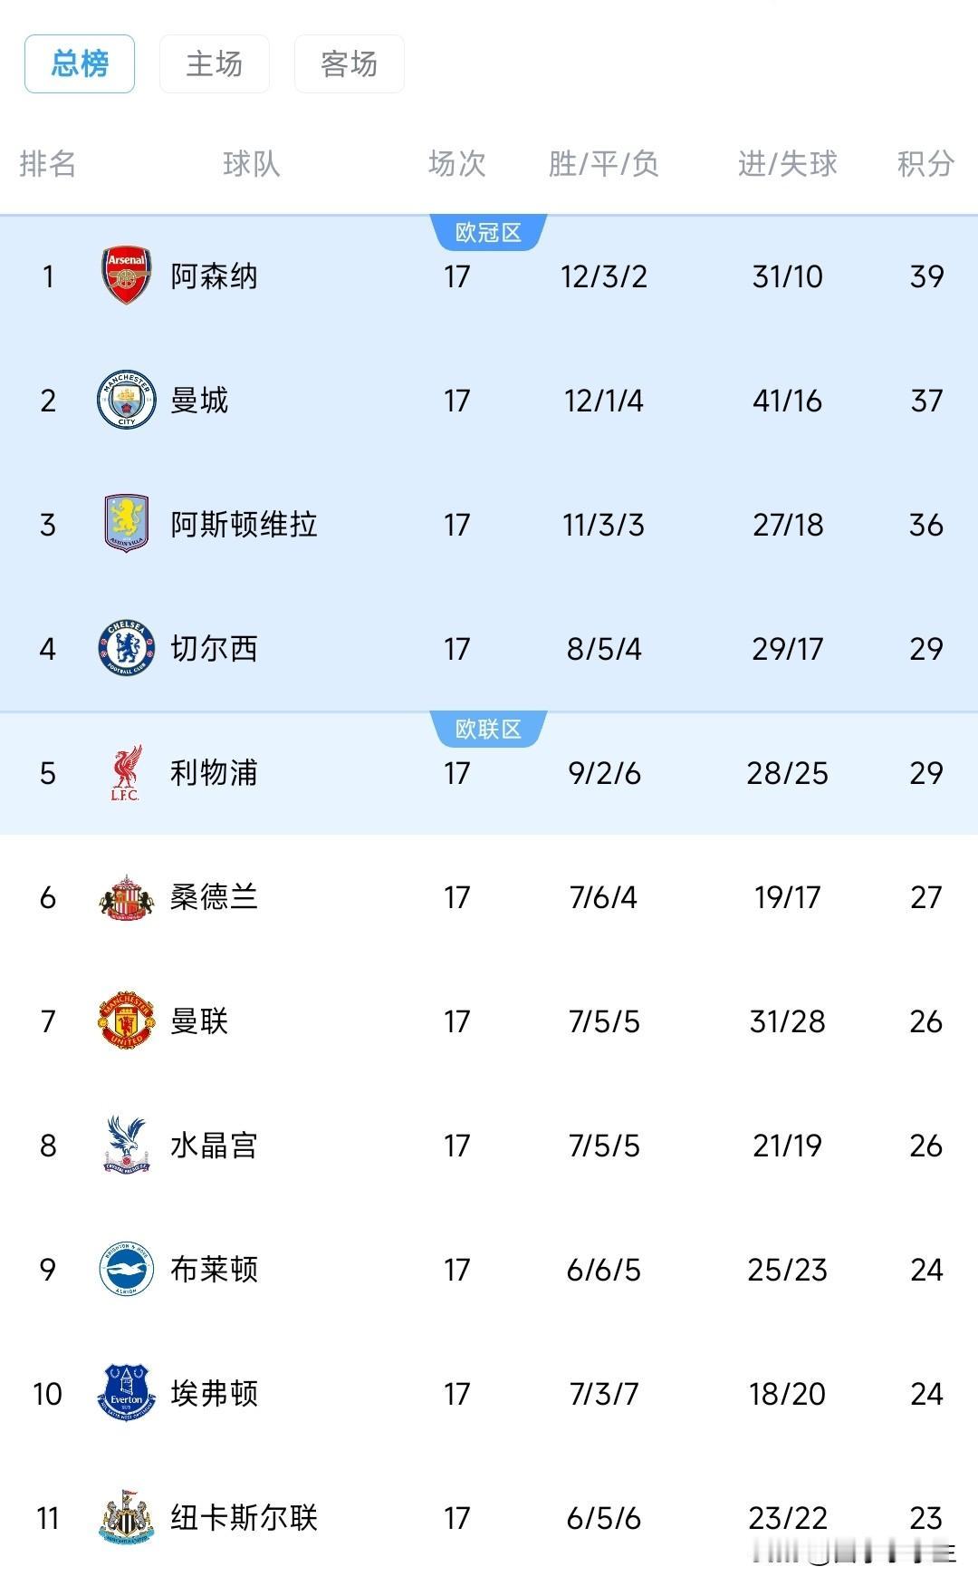The image size is (978, 1586).
Task: Click the Everton crest icon
Action: [126, 1393]
